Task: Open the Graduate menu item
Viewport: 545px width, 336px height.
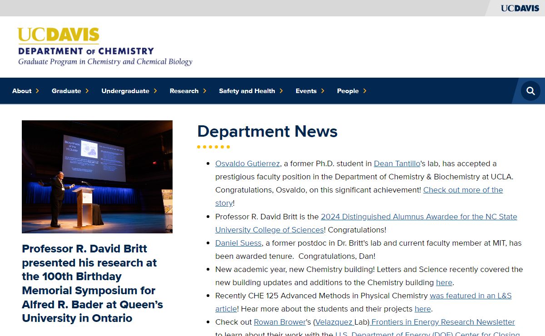Action: click(66, 91)
